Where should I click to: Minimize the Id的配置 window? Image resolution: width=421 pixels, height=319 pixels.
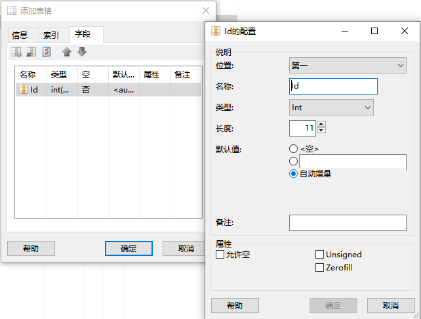[345, 31]
